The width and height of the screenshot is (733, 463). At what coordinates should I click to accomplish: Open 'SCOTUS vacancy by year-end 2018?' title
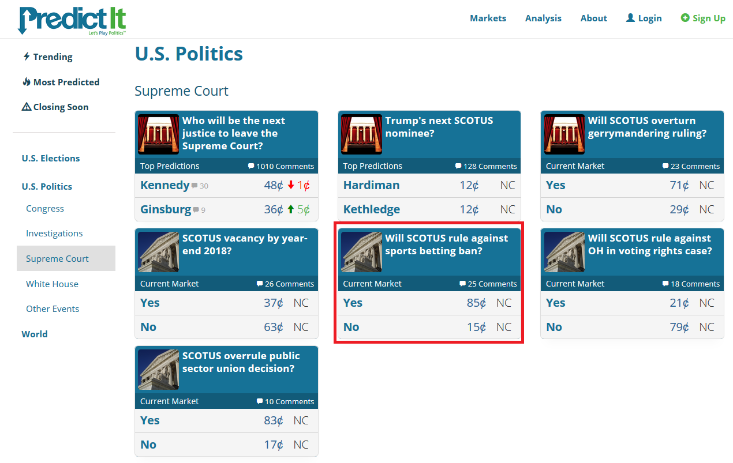coord(245,244)
